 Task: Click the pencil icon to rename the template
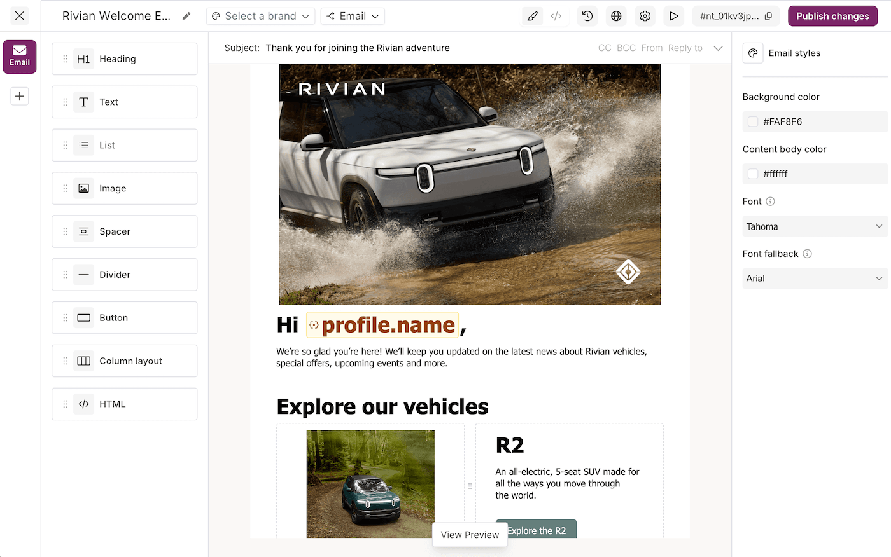pos(186,16)
